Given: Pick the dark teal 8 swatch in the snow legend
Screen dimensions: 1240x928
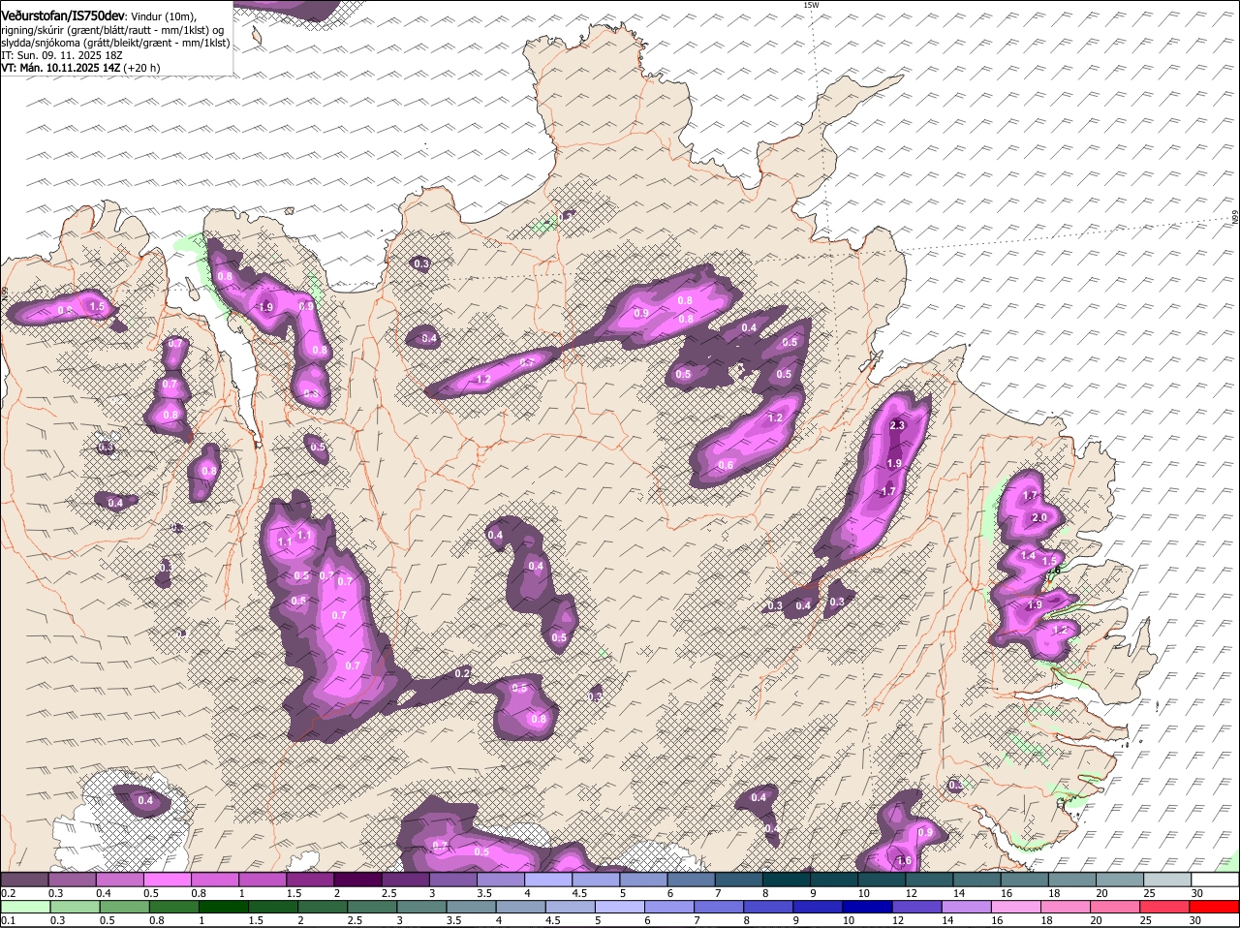Looking at the screenshot, I should coord(786,880).
